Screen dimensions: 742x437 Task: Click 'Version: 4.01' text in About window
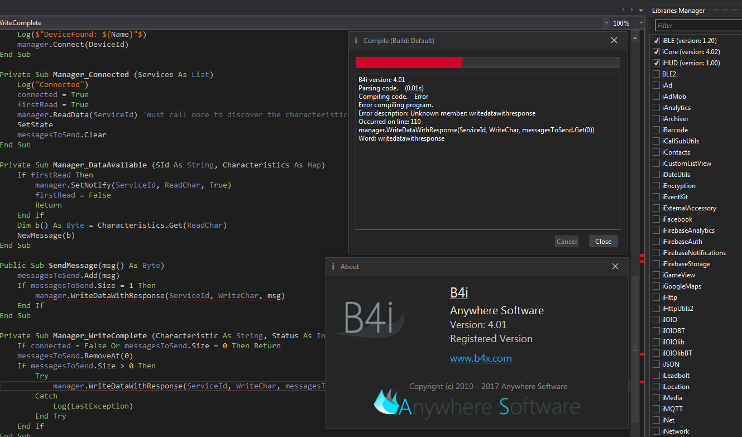[478, 325]
